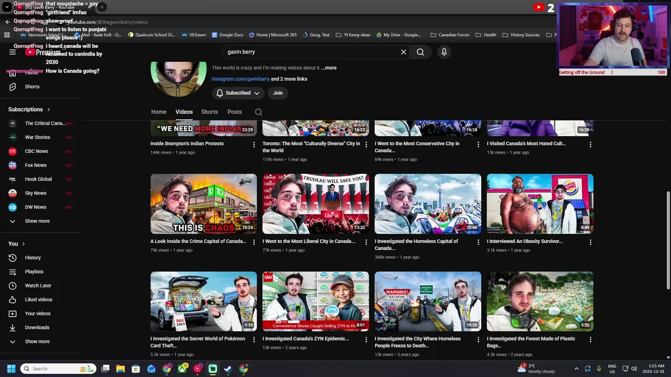This screenshot has width=671, height=377.
Task: Open options menu for Obesity Survivor video
Action: tap(590, 242)
